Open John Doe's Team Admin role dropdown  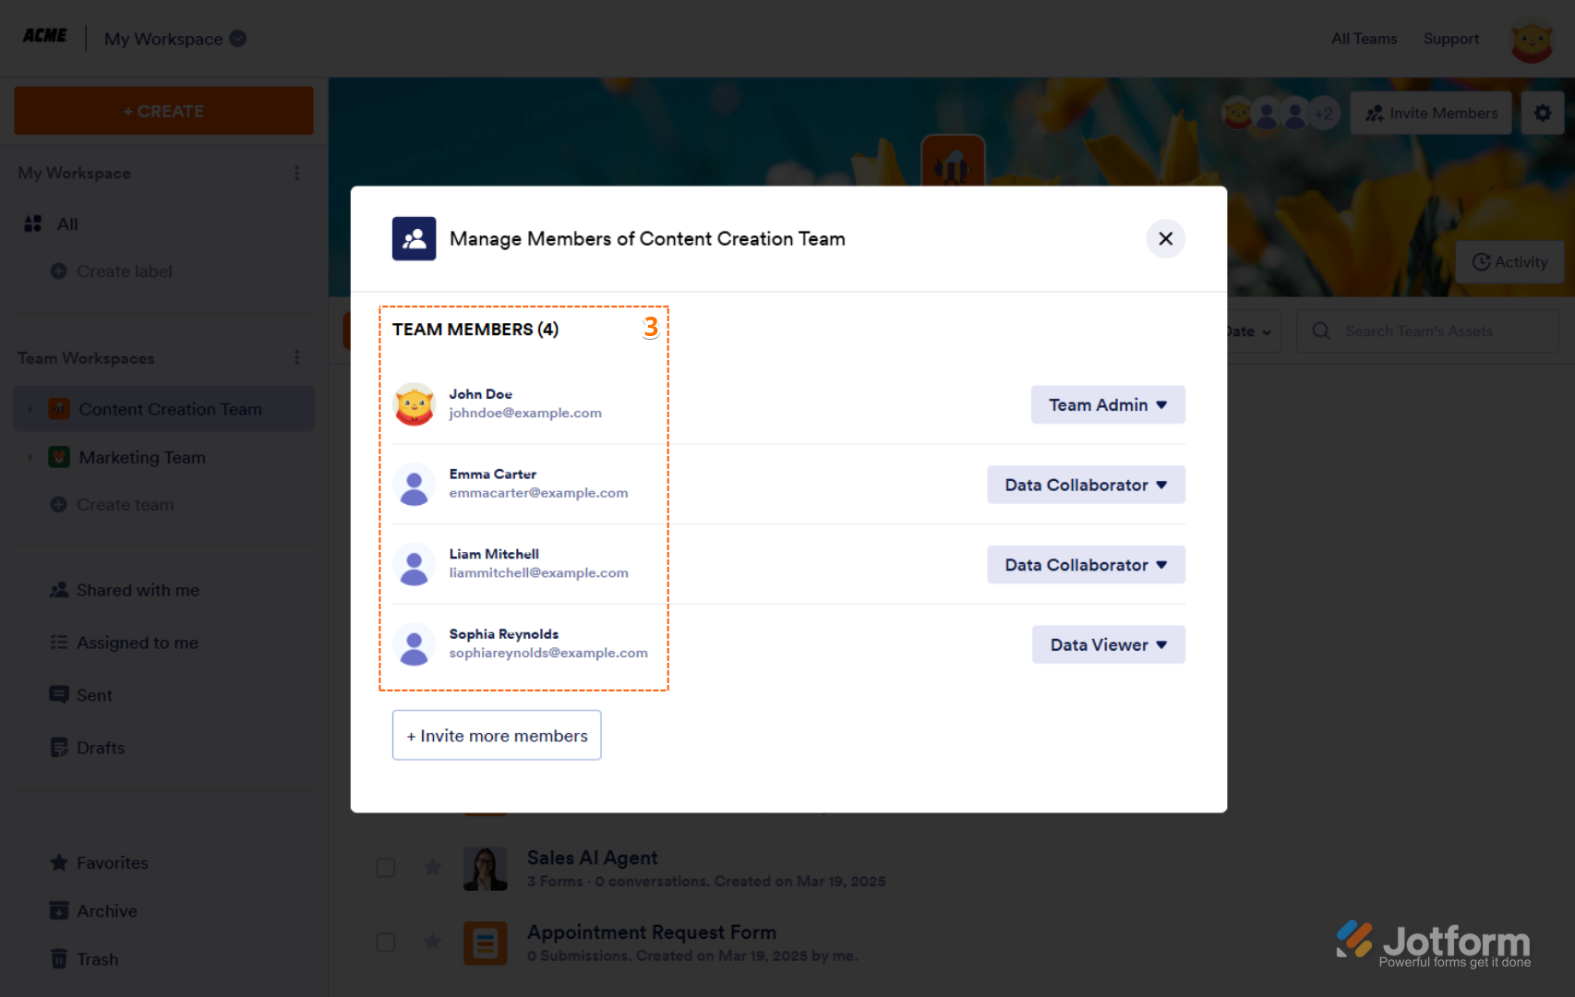[x=1107, y=405]
